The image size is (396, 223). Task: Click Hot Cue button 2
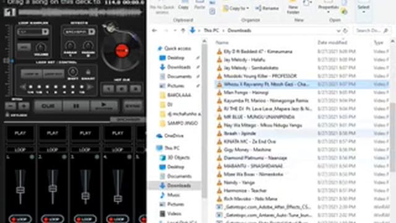122,89
